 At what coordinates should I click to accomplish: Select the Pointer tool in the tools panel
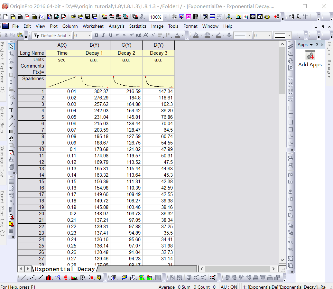pos(11,47)
